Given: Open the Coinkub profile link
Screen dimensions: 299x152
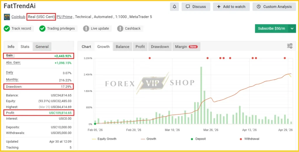Looking at the screenshot, I should point(18,17).
